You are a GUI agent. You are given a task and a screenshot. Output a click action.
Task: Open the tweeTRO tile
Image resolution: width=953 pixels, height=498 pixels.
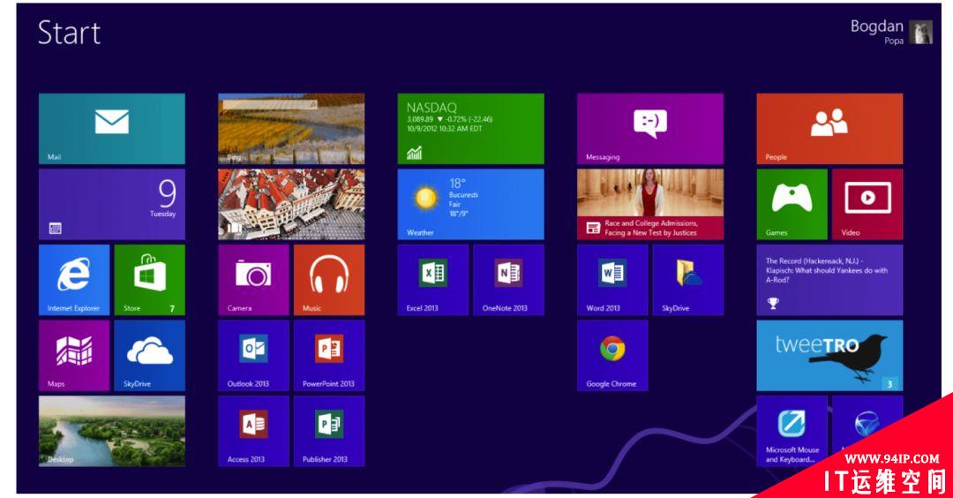click(829, 356)
